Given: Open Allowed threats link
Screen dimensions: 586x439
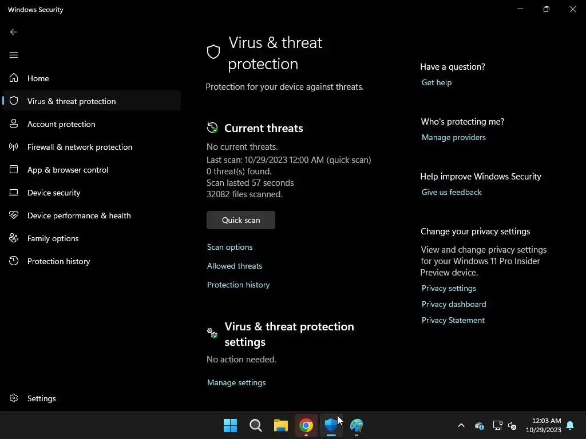Looking at the screenshot, I should pos(234,266).
